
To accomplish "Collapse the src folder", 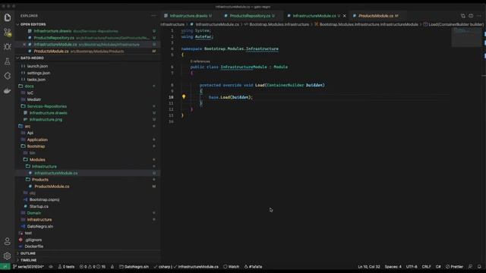I will [x=27, y=126].
